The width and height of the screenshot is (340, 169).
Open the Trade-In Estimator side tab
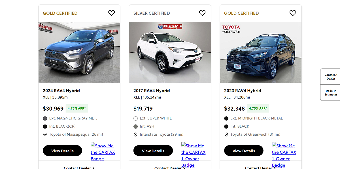point(331,93)
